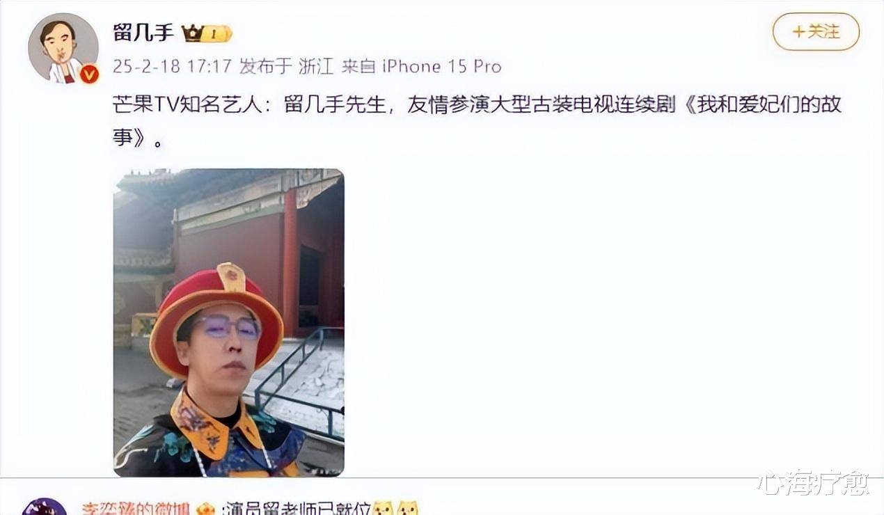Click the plus sign inside 关注 button
Screen dimensions: 884x515
pyautogui.click(x=798, y=32)
